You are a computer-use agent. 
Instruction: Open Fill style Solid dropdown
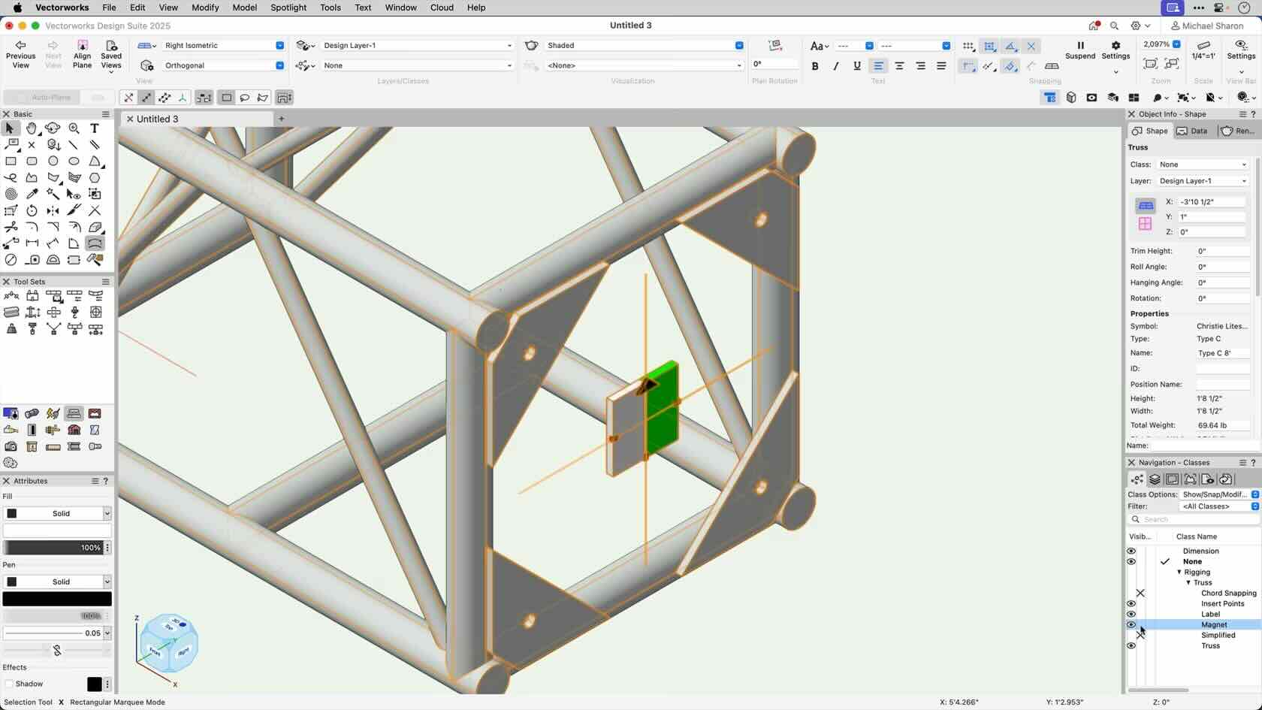tap(57, 513)
